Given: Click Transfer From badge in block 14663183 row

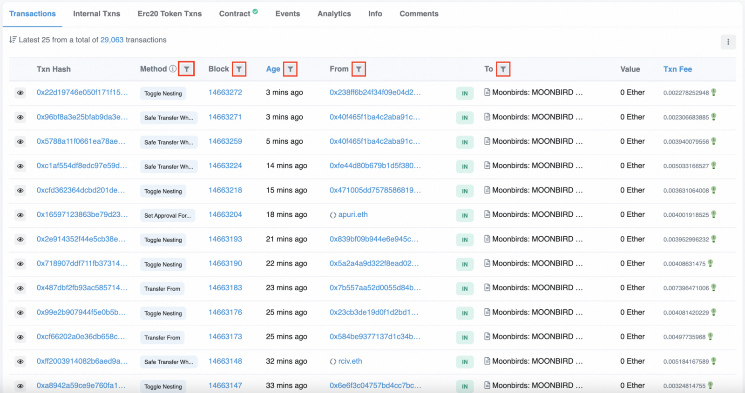Looking at the screenshot, I should 162,289.
